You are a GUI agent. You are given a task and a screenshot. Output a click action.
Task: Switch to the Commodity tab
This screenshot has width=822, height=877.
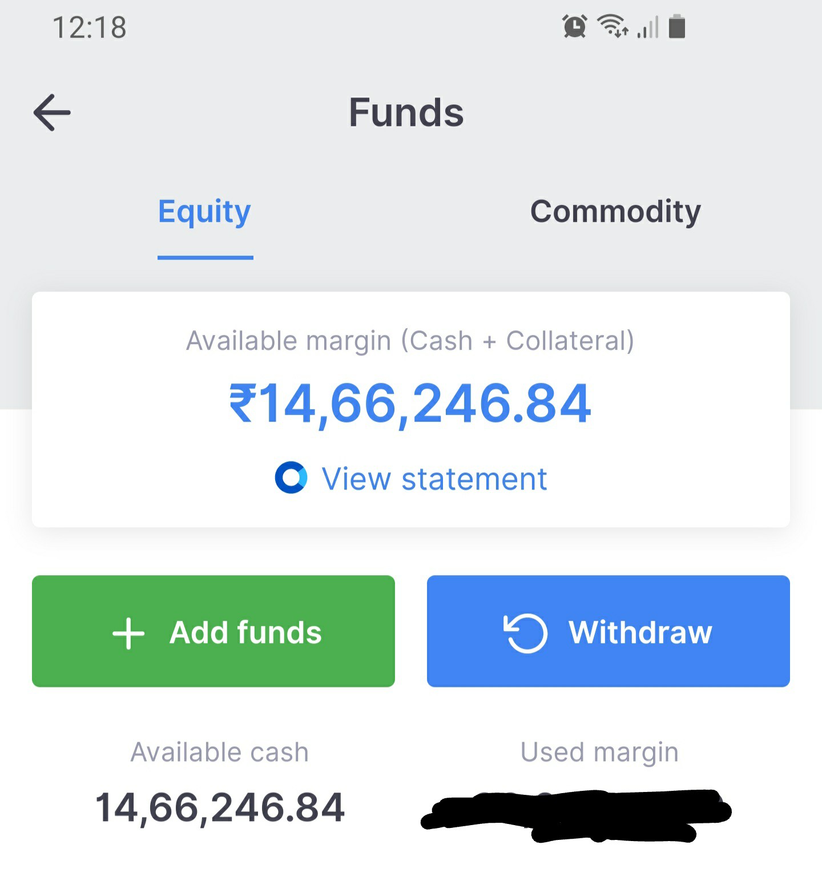click(x=615, y=212)
